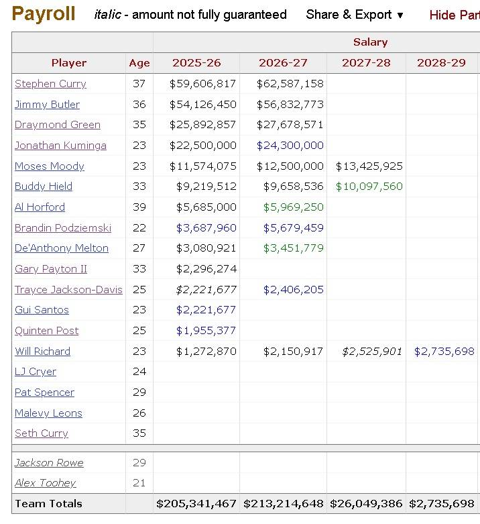Visit Brandin Podziemski's player page
480x524 pixels.
pyautogui.click(x=63, y=228)
